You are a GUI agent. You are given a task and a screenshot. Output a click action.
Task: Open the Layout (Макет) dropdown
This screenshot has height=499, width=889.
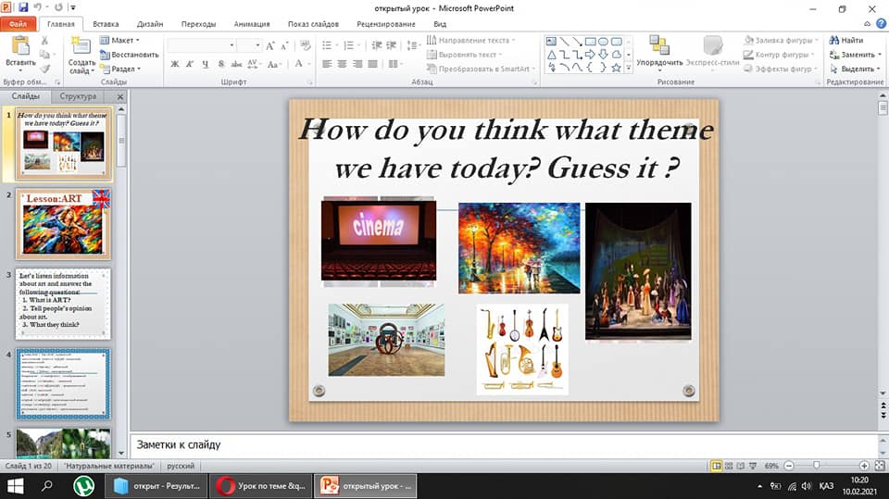pos(120,41)
